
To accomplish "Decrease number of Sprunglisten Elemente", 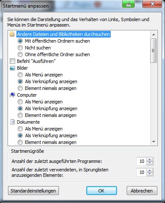I will (150, 174).
